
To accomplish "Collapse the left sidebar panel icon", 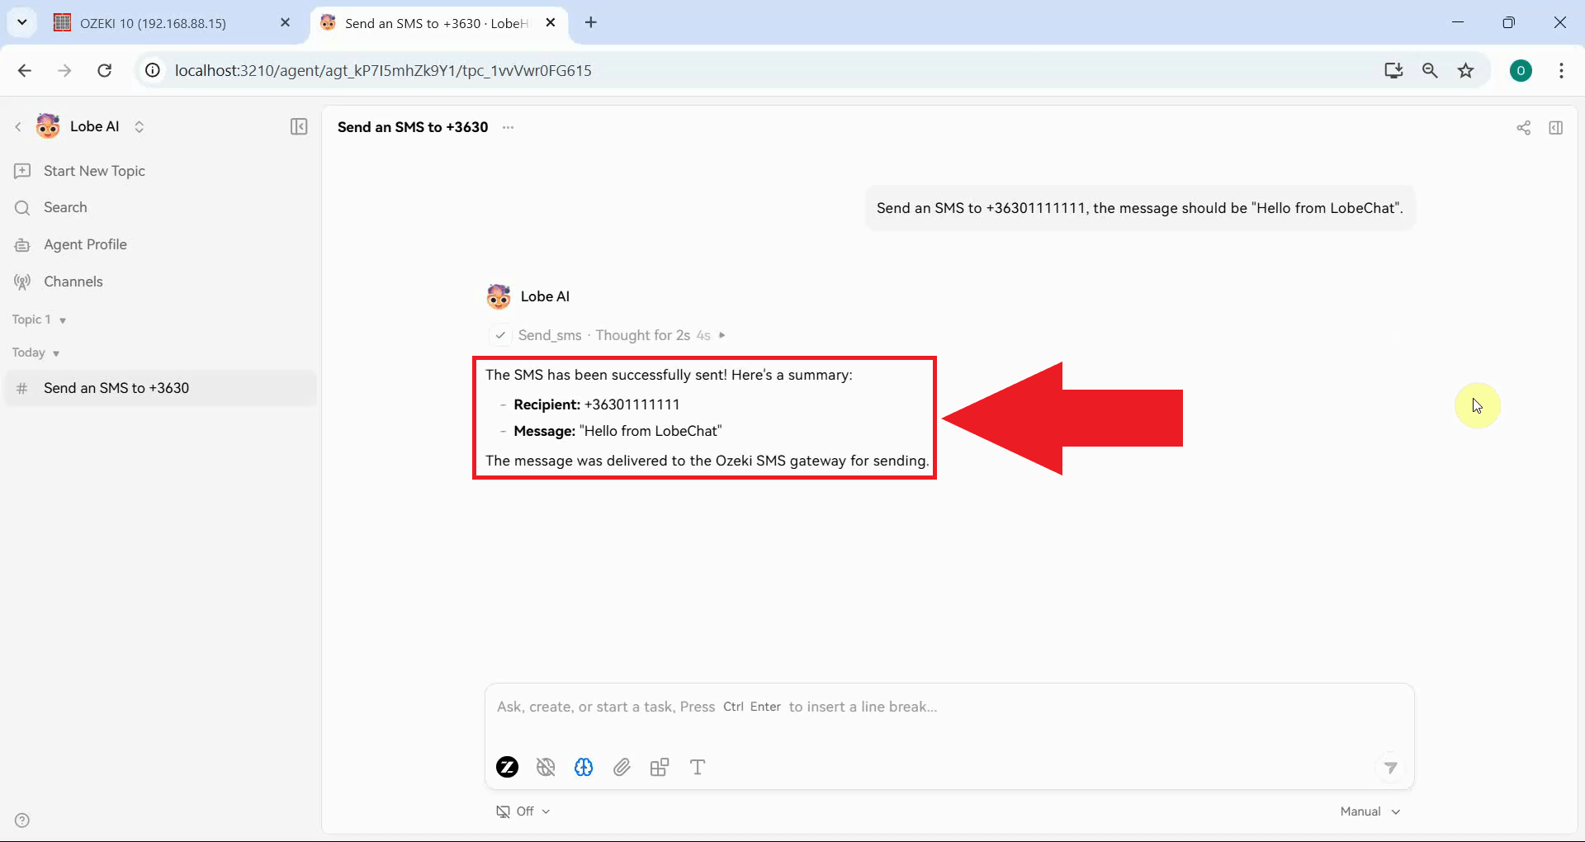I will tap(299, 126).
